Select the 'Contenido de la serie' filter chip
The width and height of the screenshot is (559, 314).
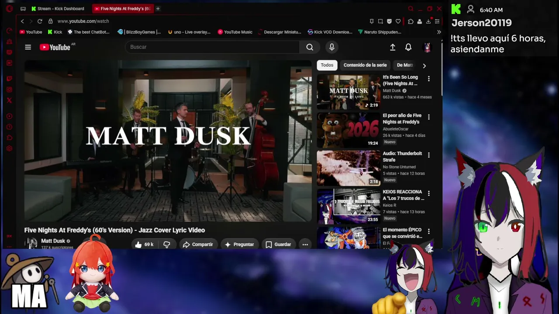(365, 65)
